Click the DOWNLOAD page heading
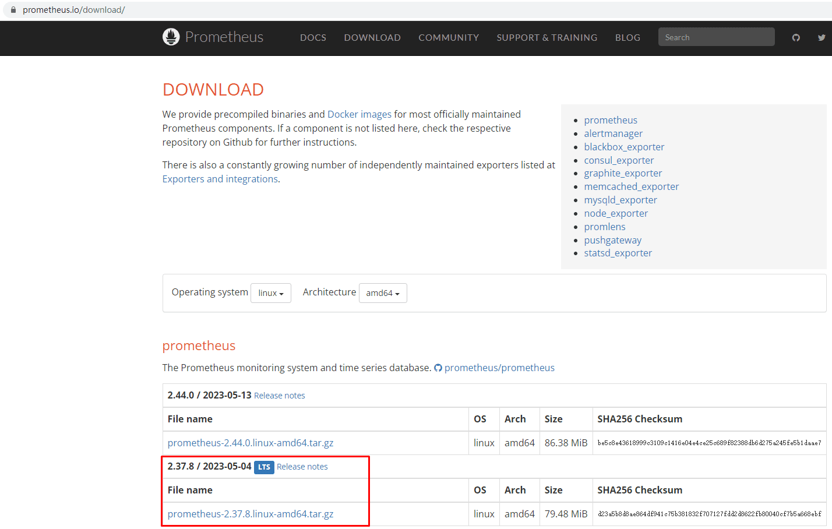Image resolution: width=832 pixels, height=529 pixels. (213, 89)
